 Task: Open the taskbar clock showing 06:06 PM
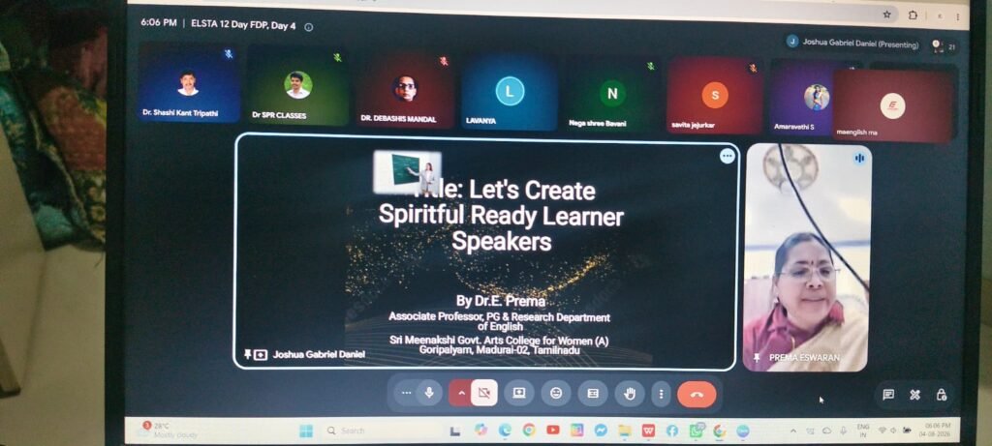tap(936, 431)
